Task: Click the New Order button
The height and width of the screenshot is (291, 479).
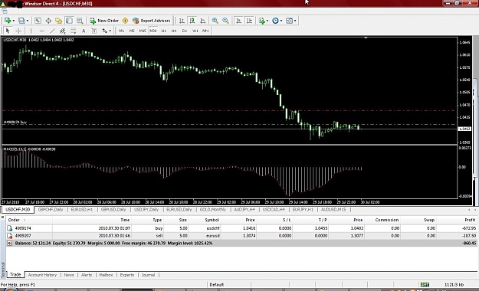Action: pyautogui.click(x=104, y=21)
